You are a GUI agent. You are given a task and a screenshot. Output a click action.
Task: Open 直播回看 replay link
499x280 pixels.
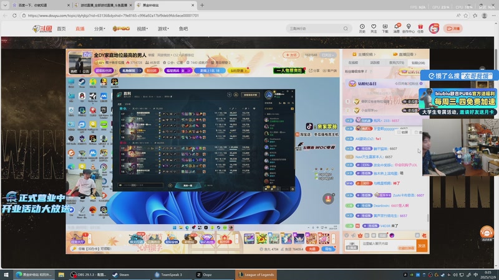405,54
